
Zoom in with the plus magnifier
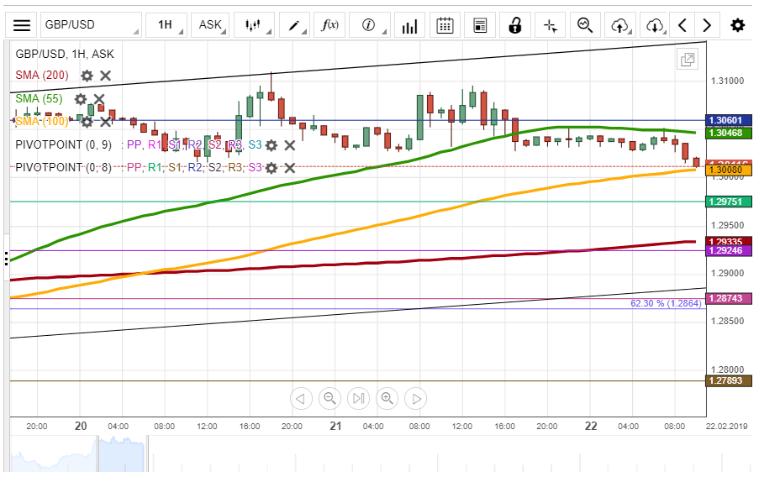click(387, 399)
